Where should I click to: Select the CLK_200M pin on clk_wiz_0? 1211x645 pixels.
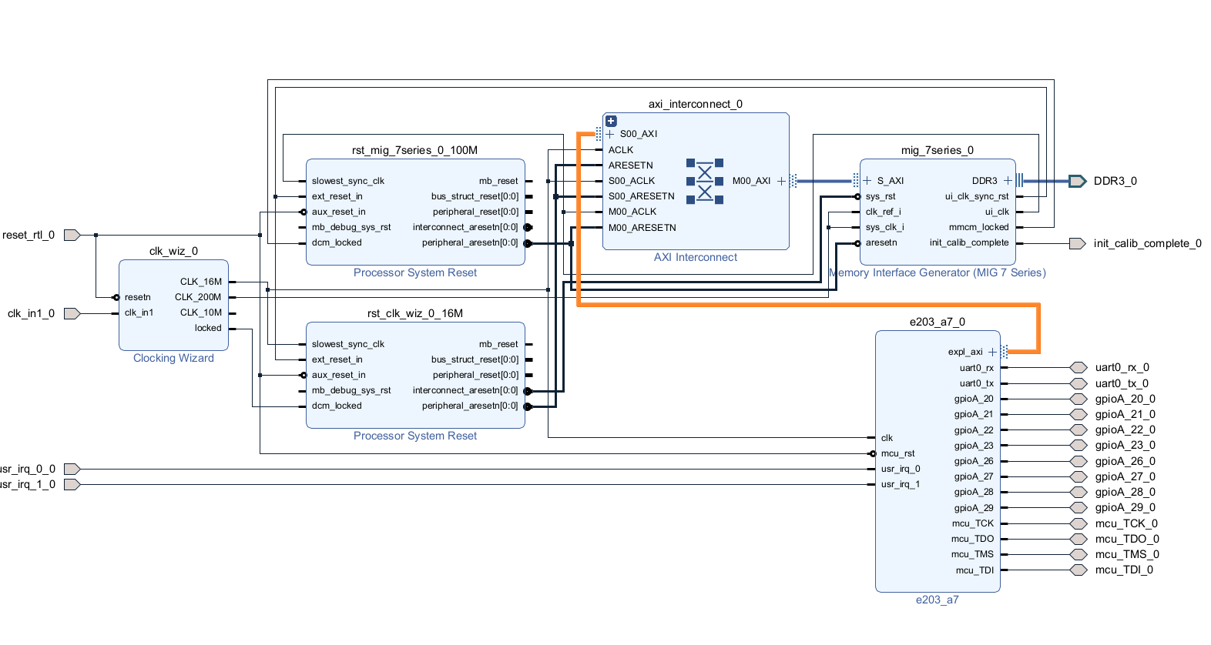pos(198,297)
